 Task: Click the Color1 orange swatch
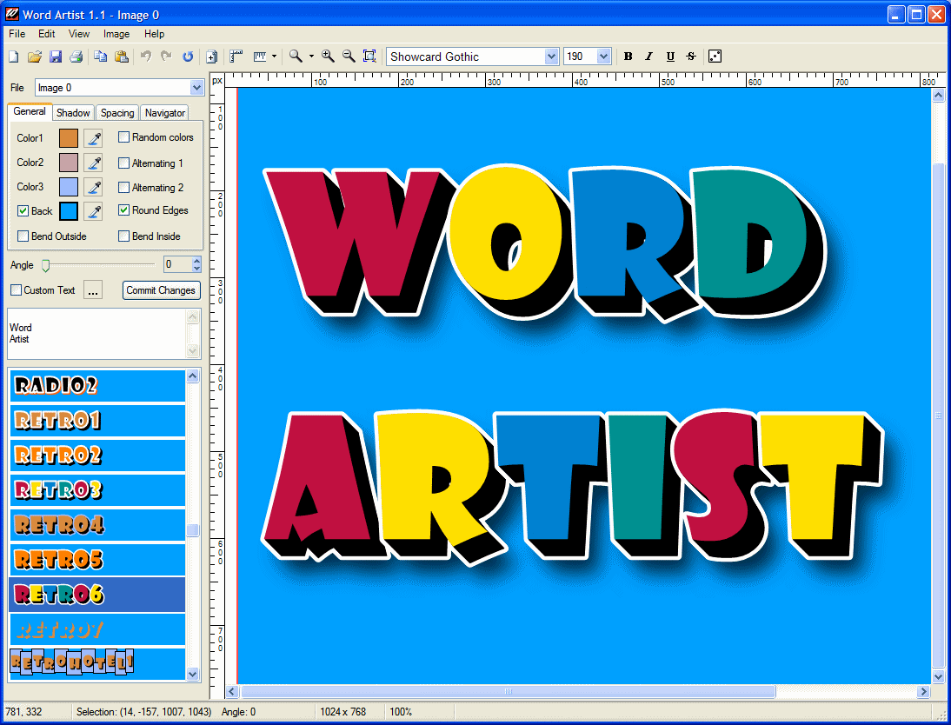point(69,138)
